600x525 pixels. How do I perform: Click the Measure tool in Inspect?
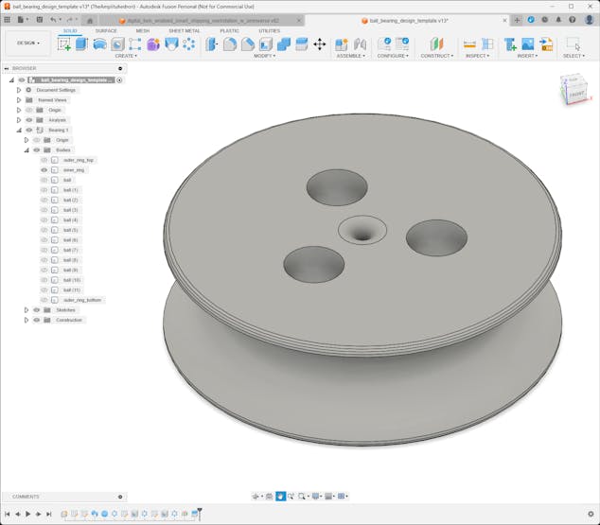pyautogui.click(x=469, y=44)
